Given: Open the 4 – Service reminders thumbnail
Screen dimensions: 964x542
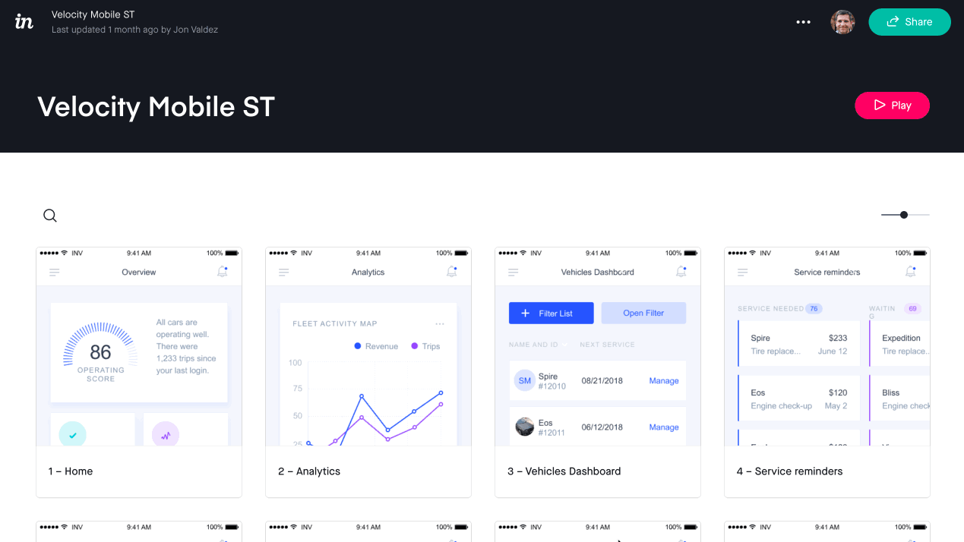Looking at the screenshot, I should click(x=827, y=346).
